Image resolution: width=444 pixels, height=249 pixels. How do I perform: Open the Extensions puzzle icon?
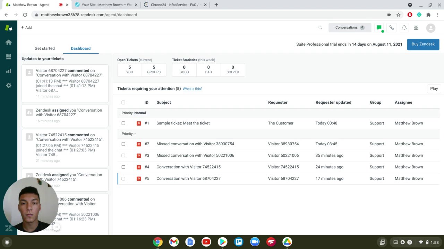point(428,15)
